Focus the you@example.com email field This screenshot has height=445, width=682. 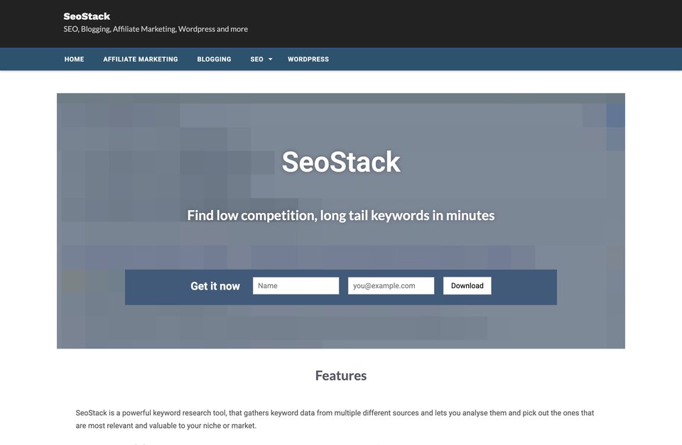point(391,285)
